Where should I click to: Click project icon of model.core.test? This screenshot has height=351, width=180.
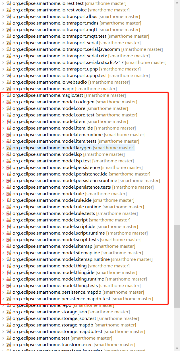[9, 115]
